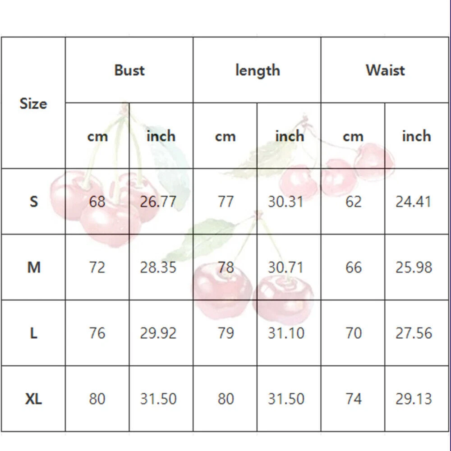
Task: Select the 29.13 waist value for XL
Action: pyautogui.click(x=414, y=399)
